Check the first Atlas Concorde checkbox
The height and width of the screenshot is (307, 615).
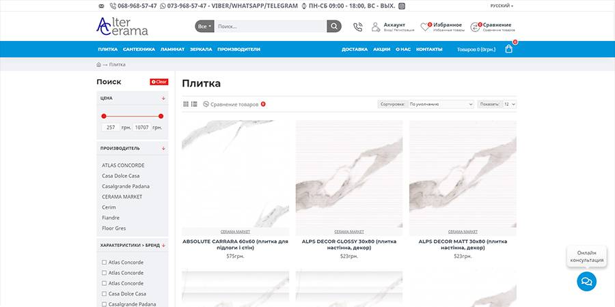tap(104, 262)
